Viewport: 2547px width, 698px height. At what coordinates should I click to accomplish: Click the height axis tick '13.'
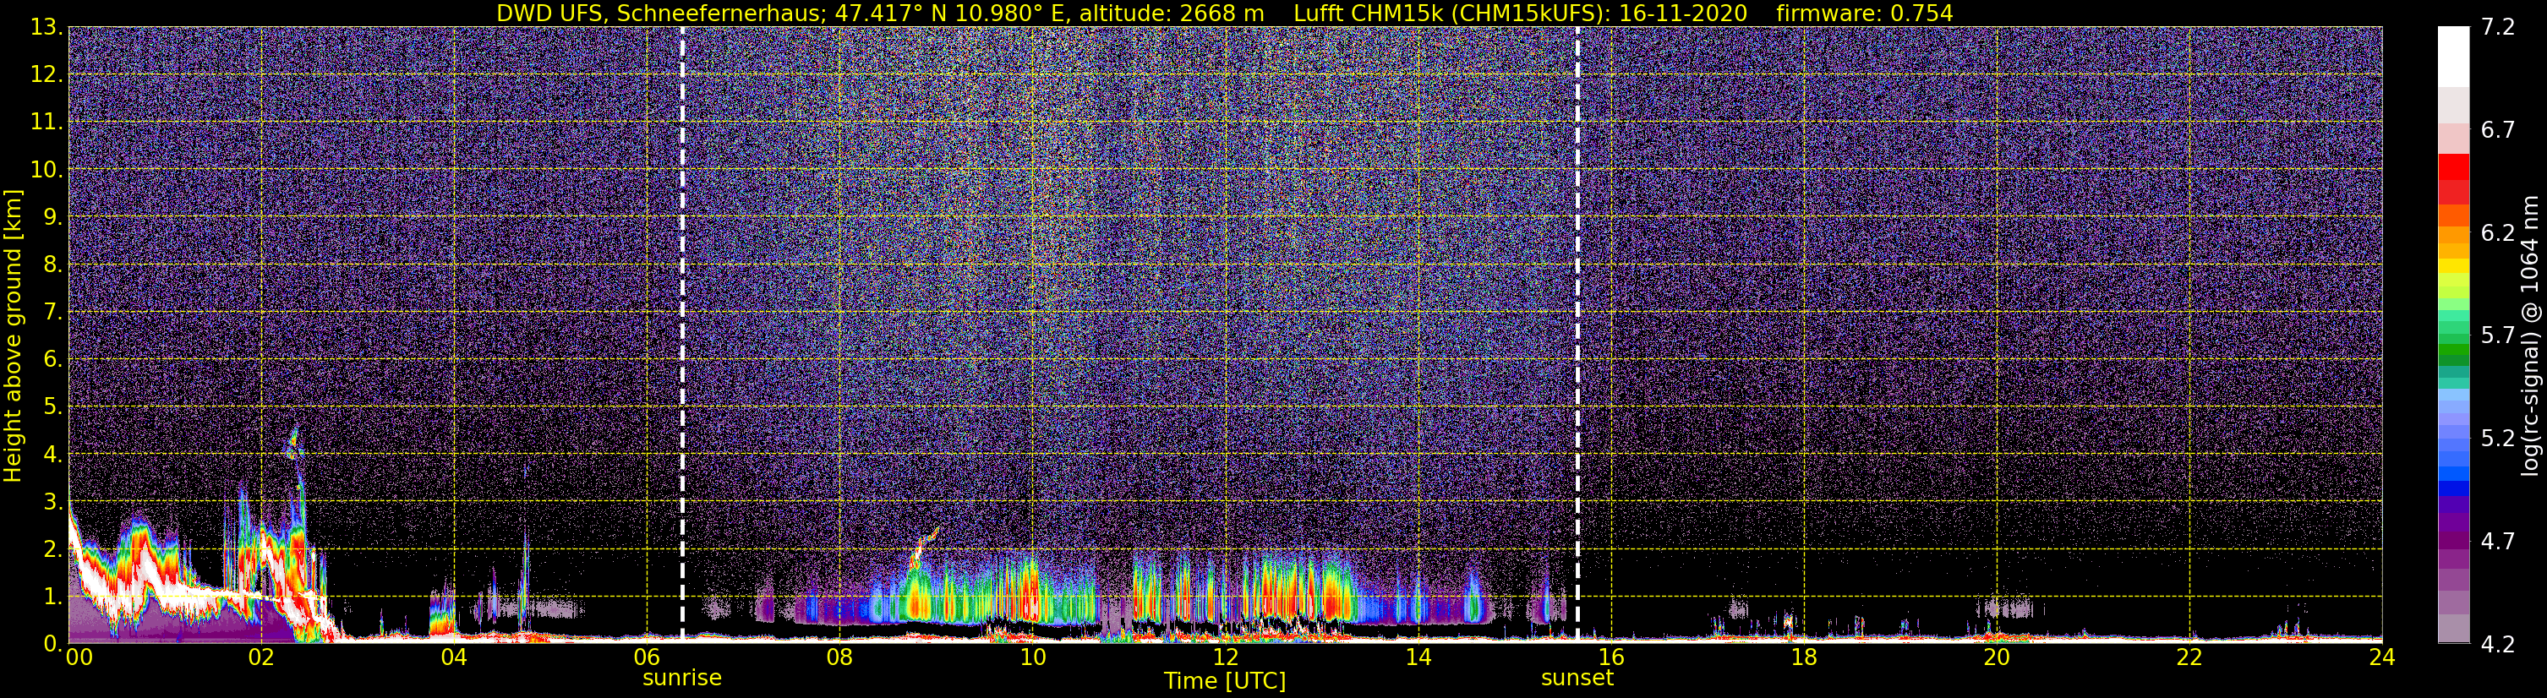tap(46, 28)
